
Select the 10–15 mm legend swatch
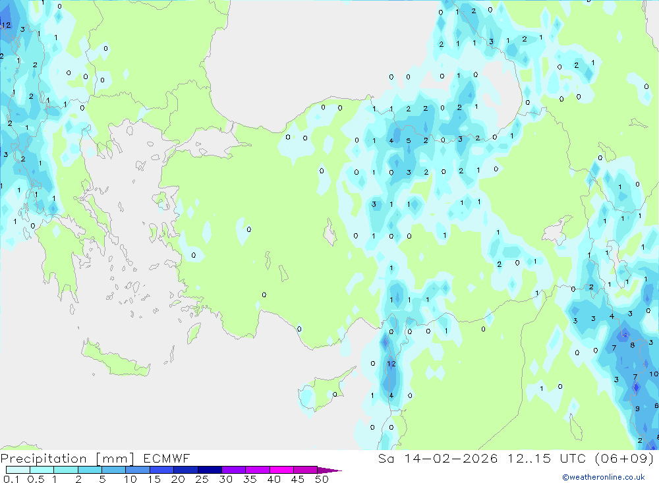pos(138,470)
